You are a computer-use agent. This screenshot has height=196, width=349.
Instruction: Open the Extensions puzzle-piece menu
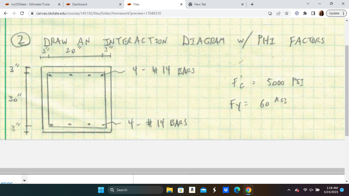305,13
